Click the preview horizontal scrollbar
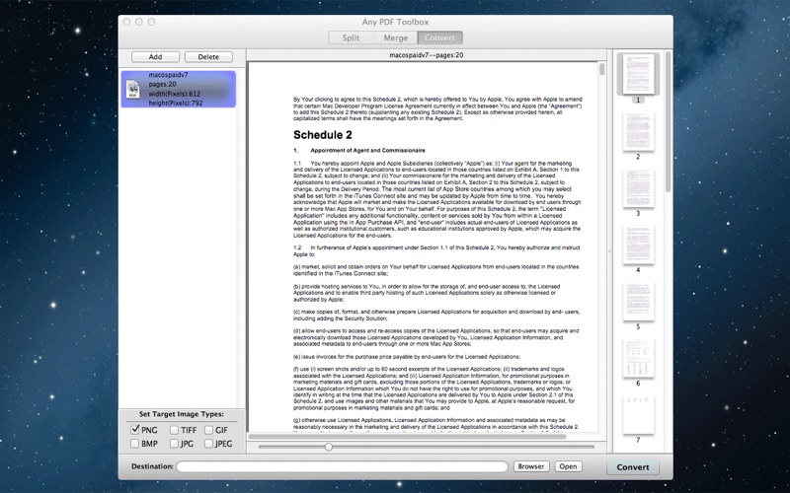The height and width of the screenshot is (493, 790). click(407, 436)
